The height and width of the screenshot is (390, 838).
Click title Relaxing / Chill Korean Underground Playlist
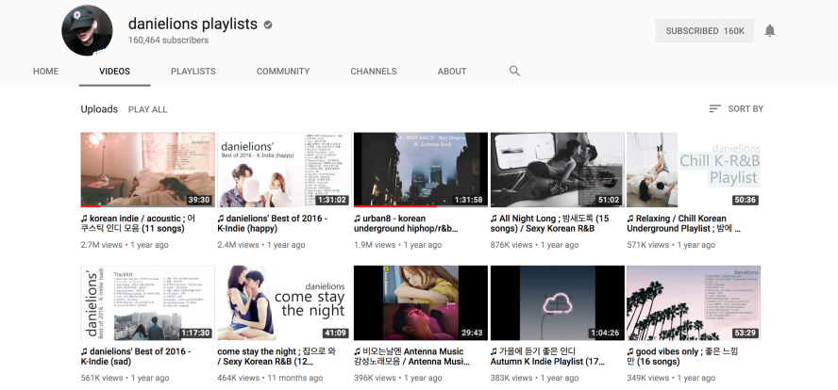(684, 223)
